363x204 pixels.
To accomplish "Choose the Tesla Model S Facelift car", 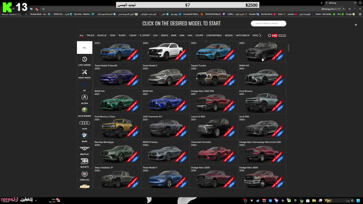I will tap(117, 75).
